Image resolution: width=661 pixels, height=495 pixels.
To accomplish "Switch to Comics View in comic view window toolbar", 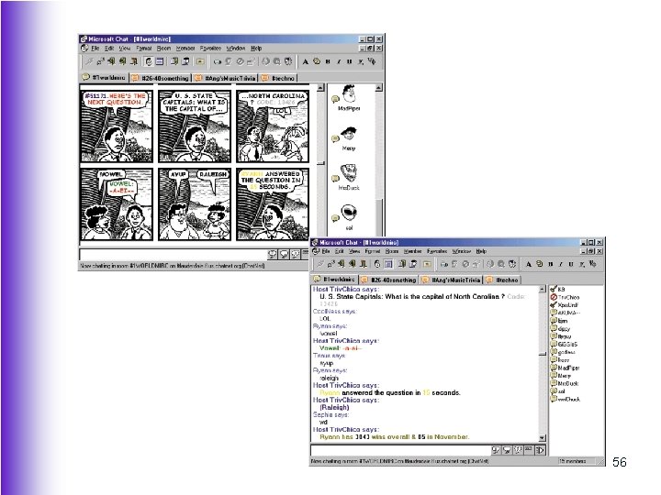I will 149,61.
